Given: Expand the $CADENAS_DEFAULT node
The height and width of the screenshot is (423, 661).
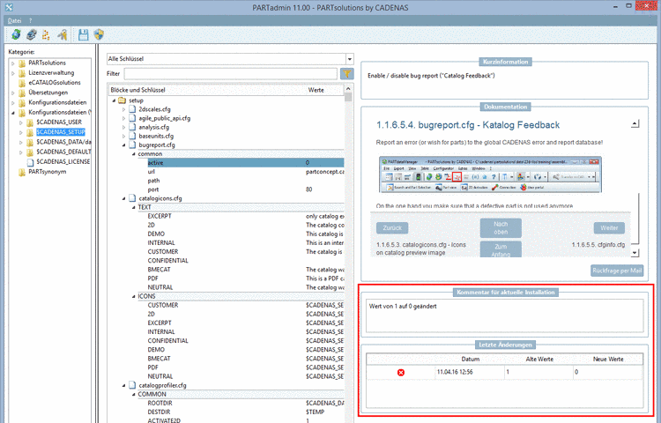Looking at the screenshot, I should tap(21, 152).
